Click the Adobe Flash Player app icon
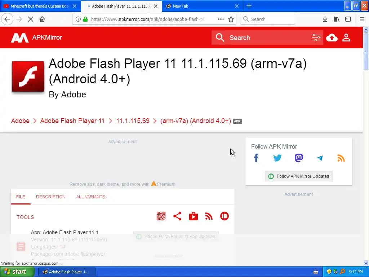Viewport: 369px width, 277px height. pos(28,76)
